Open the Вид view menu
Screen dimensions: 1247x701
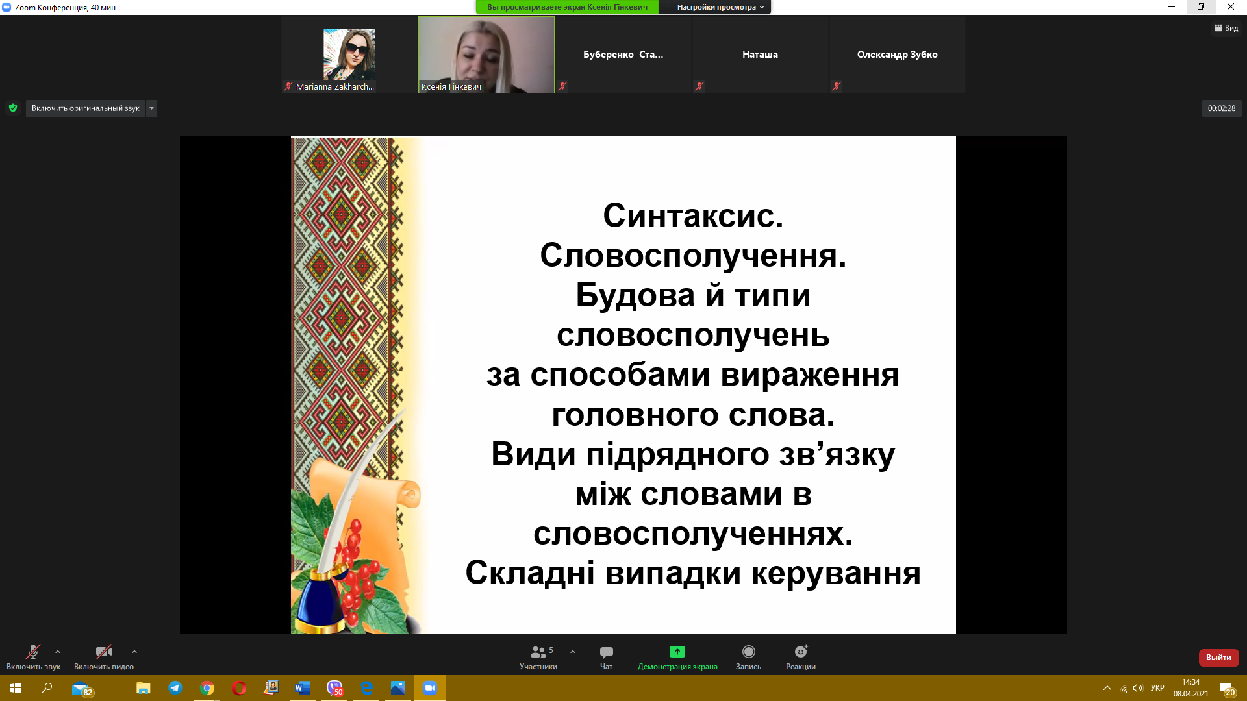pyautogui.click(x=1226, y=28)
